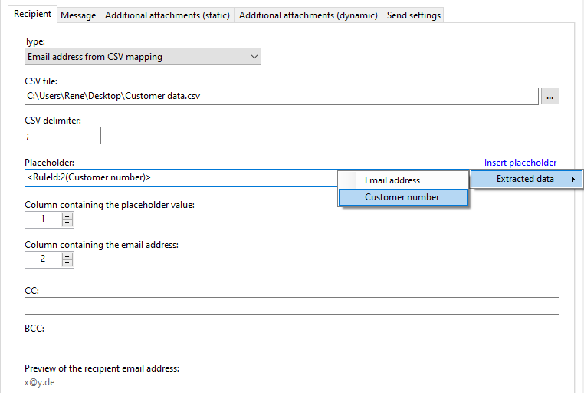Increase placeholder value column number
The image size is (584, 393).
coord(67,216)
